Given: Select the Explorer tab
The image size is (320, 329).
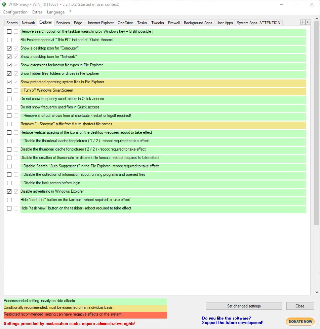Looking at the screenshot, I should pos(46,22).
